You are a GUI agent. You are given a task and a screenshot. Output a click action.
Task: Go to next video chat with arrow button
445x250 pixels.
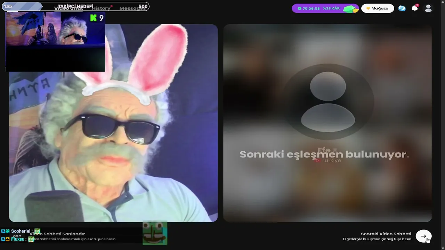[423, 236]
